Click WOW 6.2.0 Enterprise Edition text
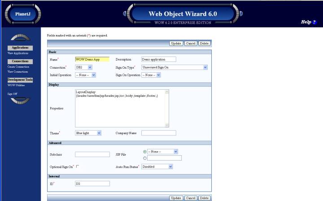The height and width of the screenshot is (201, 323). (183, 22)
